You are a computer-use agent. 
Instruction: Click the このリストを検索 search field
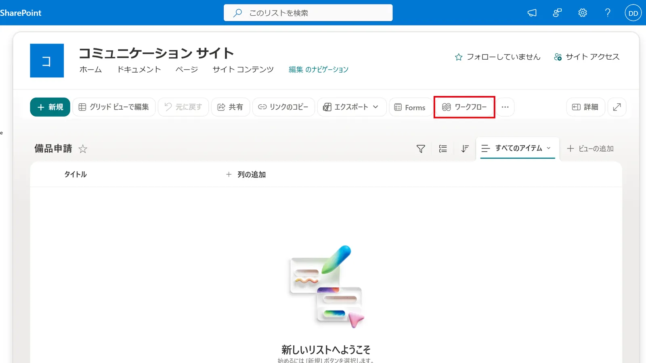click(x=308, y=13)
